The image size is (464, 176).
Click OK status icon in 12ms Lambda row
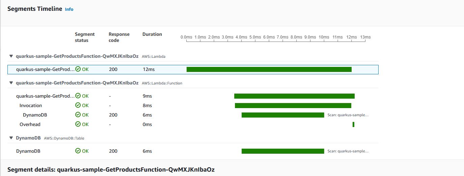point(78,69)
